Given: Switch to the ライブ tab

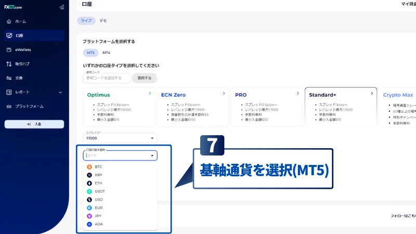Looking at the screenshot, I should point(86,21).
